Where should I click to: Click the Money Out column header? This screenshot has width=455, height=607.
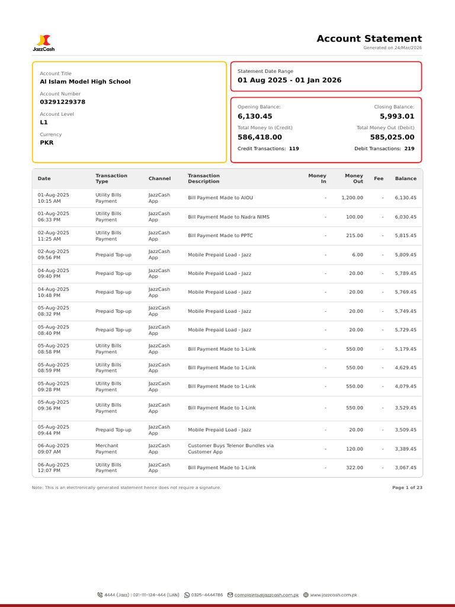point(354,178)
